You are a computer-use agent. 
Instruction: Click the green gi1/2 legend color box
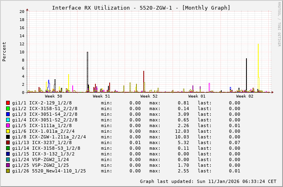[x=8, y=108]
